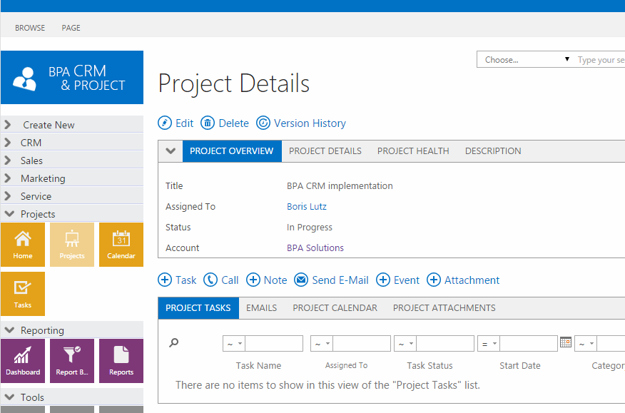625x413 pixels.
Task: Sort by the Start Date column header
Action: coord(520,365)
